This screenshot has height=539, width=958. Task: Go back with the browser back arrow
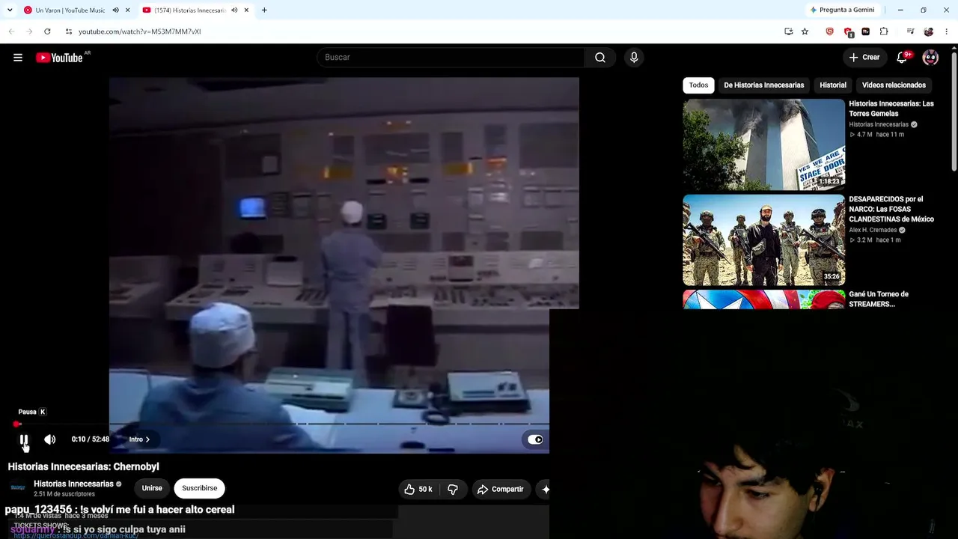(11, 31)
